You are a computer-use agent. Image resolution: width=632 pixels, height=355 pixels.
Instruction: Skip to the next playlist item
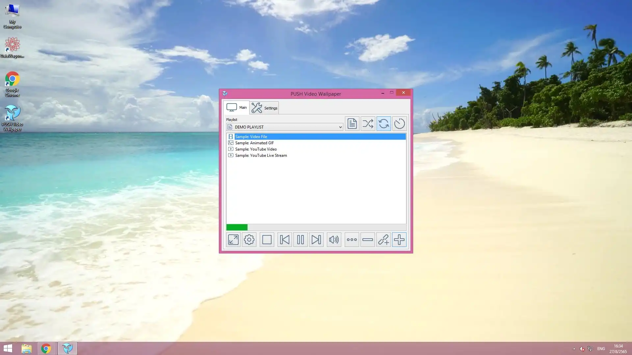316,240
